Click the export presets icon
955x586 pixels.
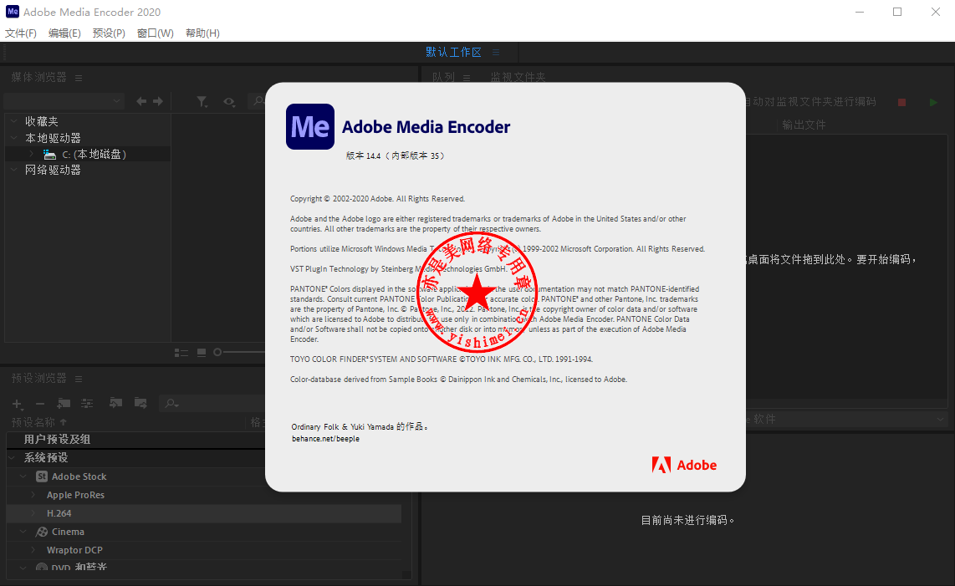(140, 403)
